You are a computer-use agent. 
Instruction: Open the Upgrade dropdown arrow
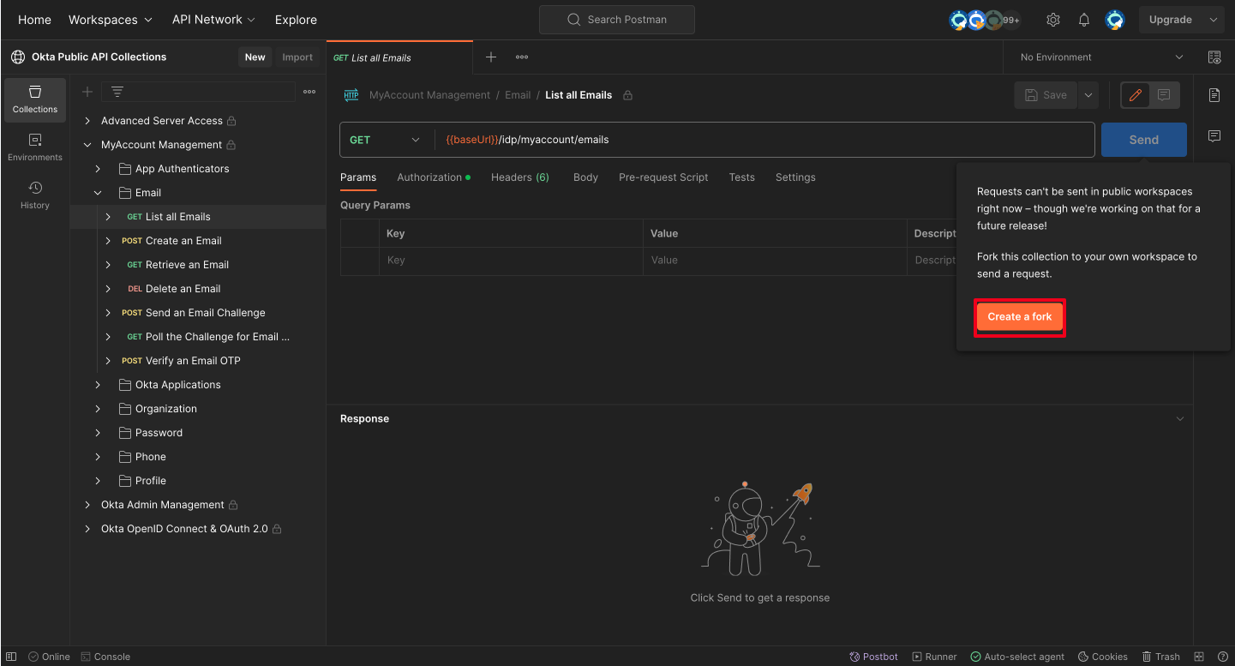(x=1213, y=20)
